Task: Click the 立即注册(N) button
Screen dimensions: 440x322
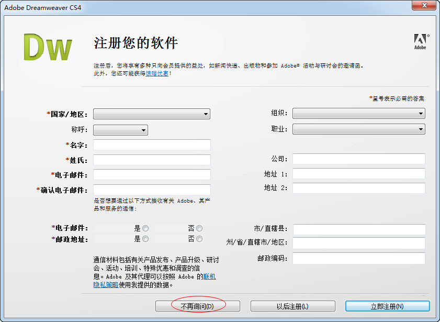Action: click(x=388, y=306)
